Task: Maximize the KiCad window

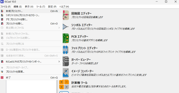Action: click(166, 2)
